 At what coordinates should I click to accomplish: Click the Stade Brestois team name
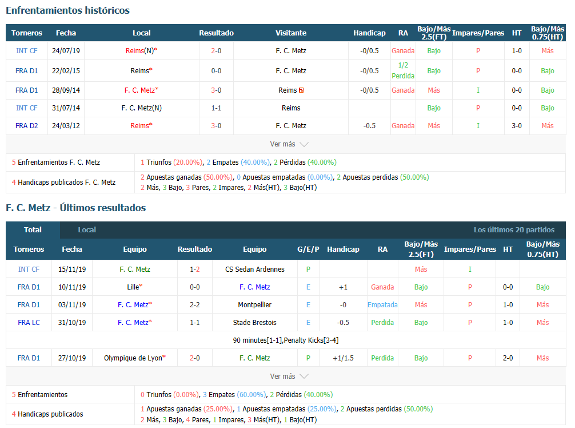254,322
